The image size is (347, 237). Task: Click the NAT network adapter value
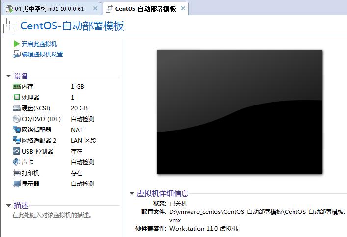click(x=77, y=130)
